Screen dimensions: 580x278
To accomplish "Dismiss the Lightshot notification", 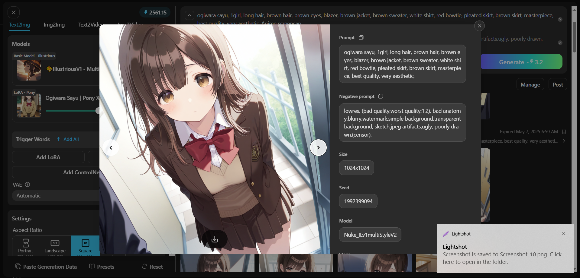I will [x=563, y=234].
